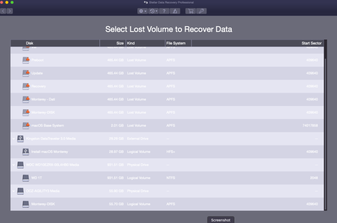The height and width of the screenshot is (223, 337).
Task: Click the External Drive kind cell
Action: pos(138,139)
